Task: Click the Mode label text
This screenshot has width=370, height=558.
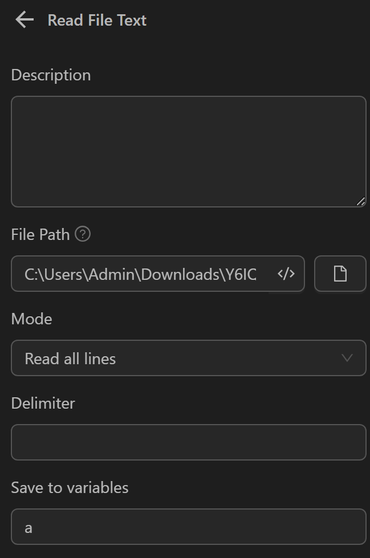Action: pos(31,319)
